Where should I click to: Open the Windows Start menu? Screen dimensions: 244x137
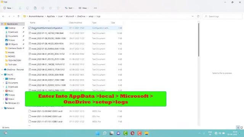98,133
